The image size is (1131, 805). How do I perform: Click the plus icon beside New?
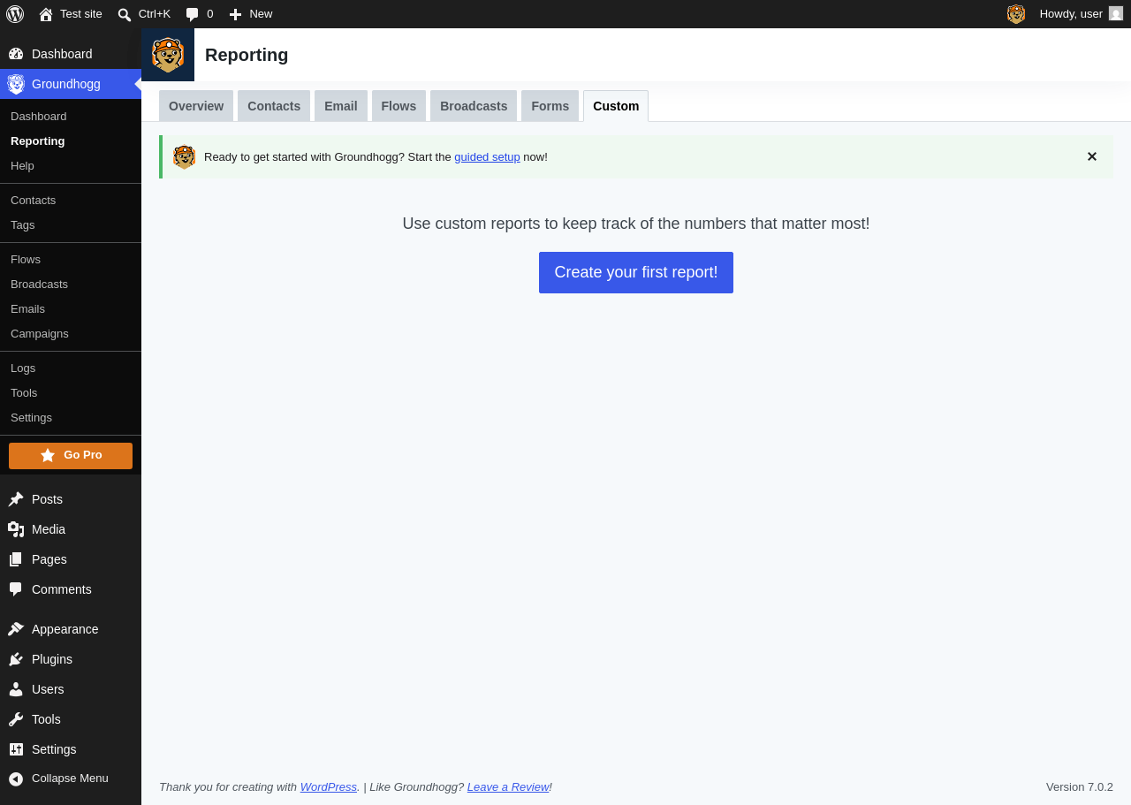[x=235, y=14]
